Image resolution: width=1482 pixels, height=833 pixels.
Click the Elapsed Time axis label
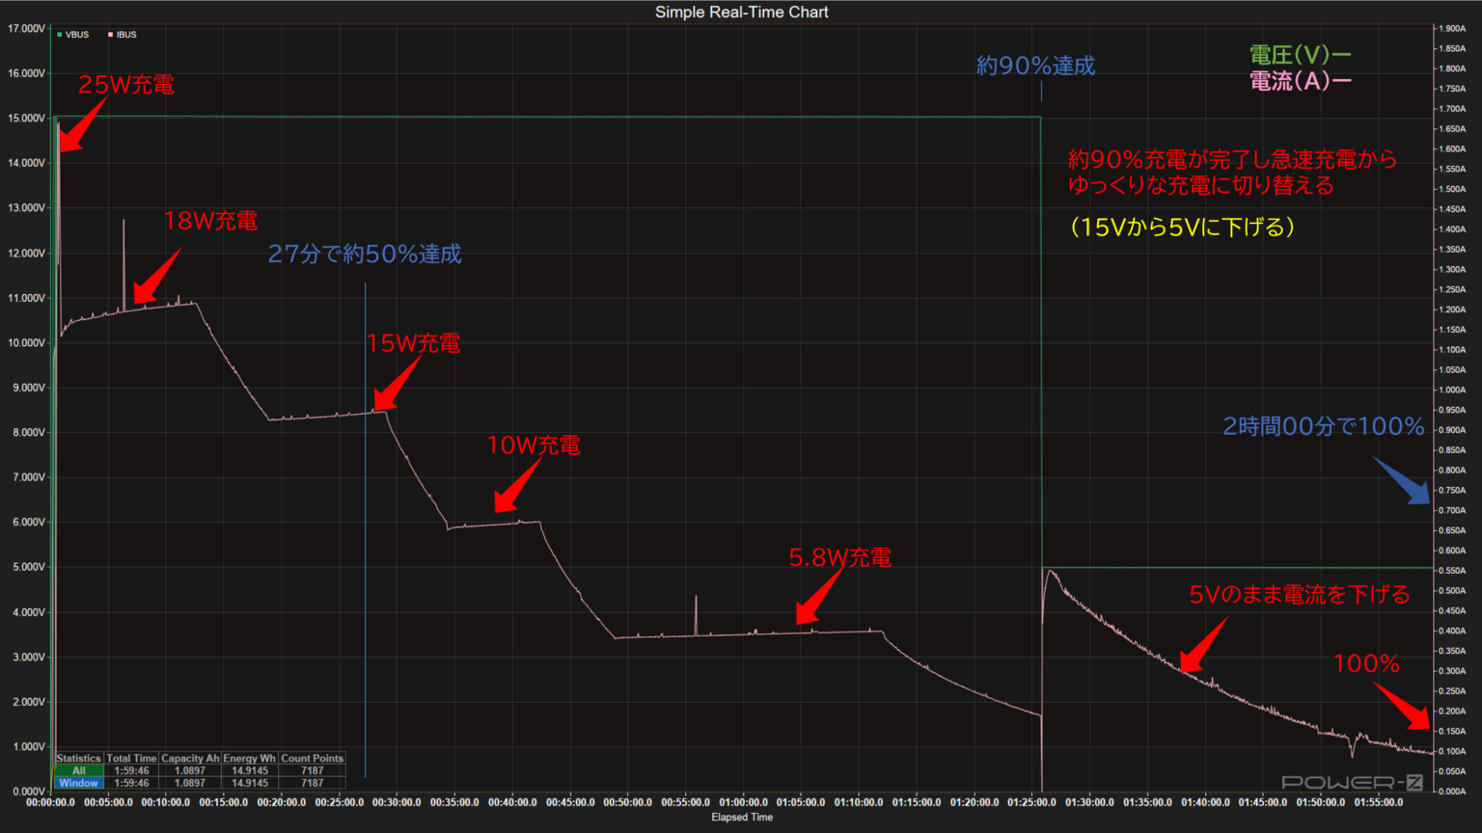coord(741,818)
